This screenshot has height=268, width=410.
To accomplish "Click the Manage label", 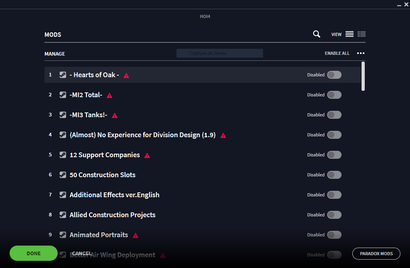I will click(x=55, y=54).
